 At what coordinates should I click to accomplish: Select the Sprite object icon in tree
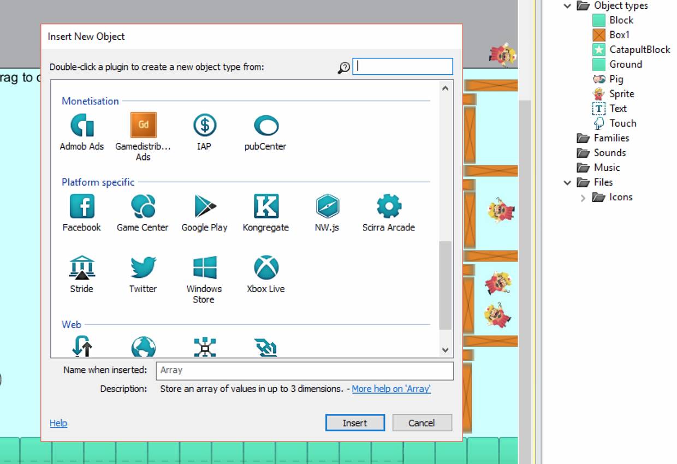click(x=599, y=94)
